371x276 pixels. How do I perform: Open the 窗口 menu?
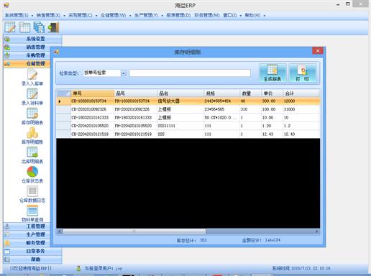[x=230, y=15]
